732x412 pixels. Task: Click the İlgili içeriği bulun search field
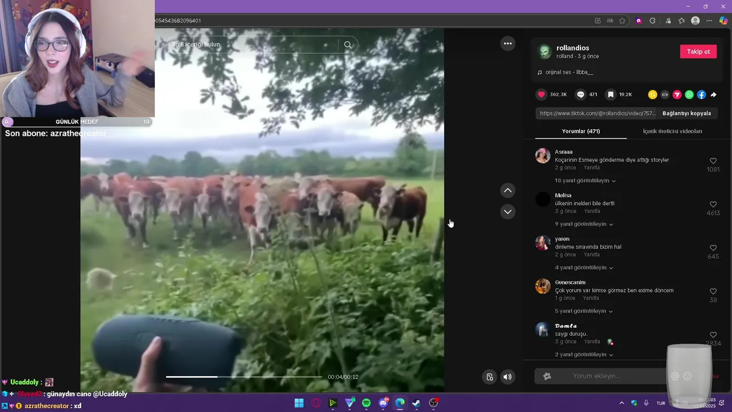pos(253,45)
